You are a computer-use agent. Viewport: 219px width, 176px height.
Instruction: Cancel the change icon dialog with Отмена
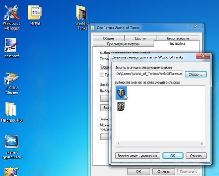click(196, 156)
